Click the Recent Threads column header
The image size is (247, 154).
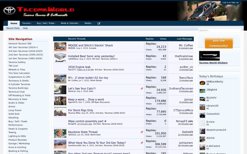[77, 39]
